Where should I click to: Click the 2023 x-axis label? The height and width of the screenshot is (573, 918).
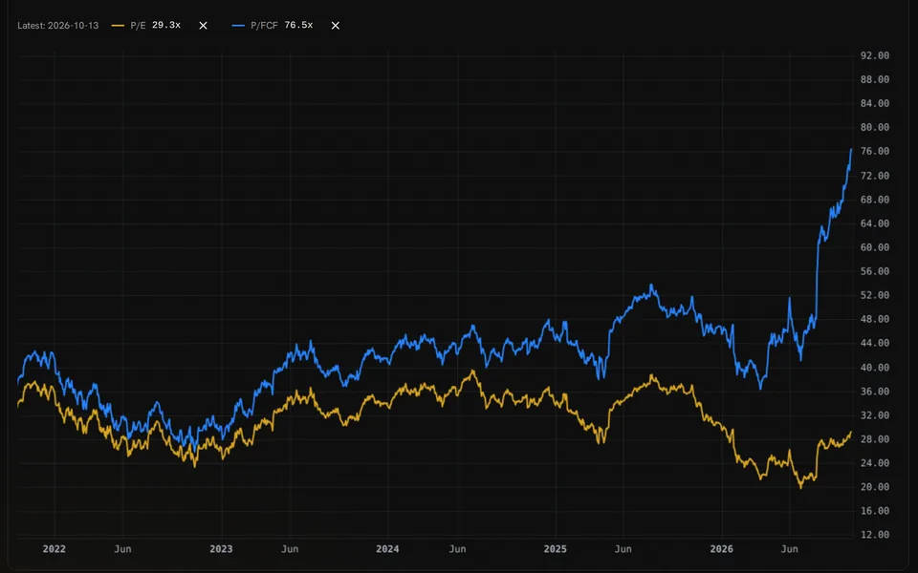(221, 549)
